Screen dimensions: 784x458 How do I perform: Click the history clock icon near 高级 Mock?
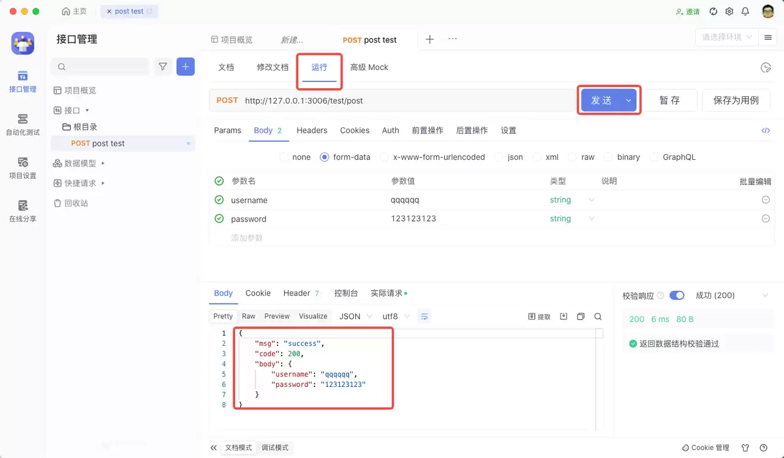tap(765, 67)
